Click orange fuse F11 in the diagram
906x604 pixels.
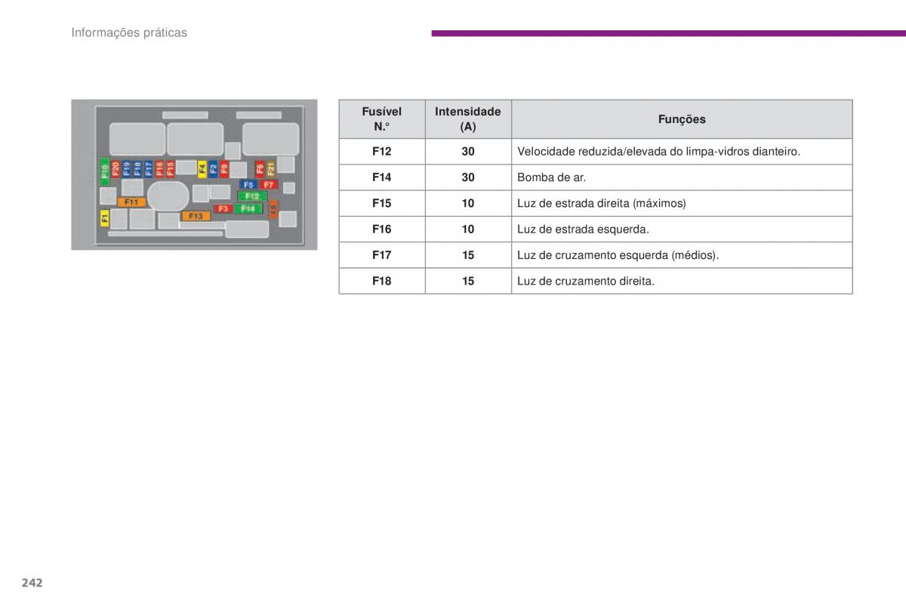pos(131,202)
